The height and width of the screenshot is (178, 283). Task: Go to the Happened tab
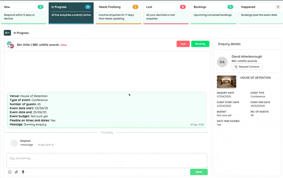[x=260, y=12]
